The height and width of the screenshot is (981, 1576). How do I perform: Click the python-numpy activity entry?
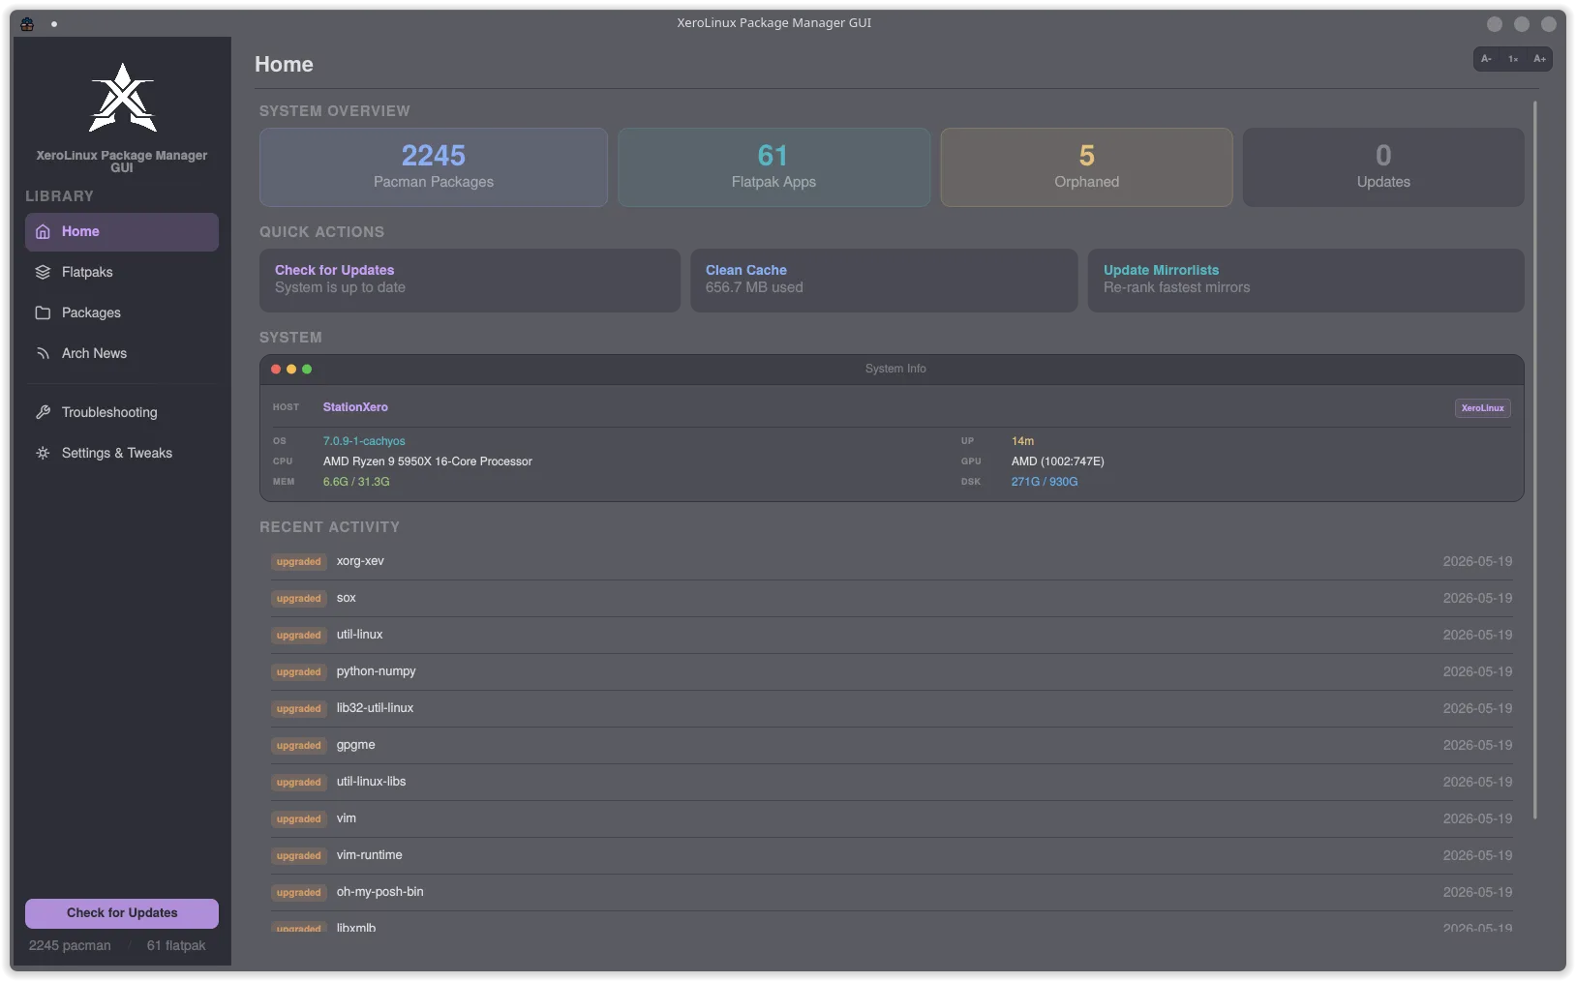892,672
